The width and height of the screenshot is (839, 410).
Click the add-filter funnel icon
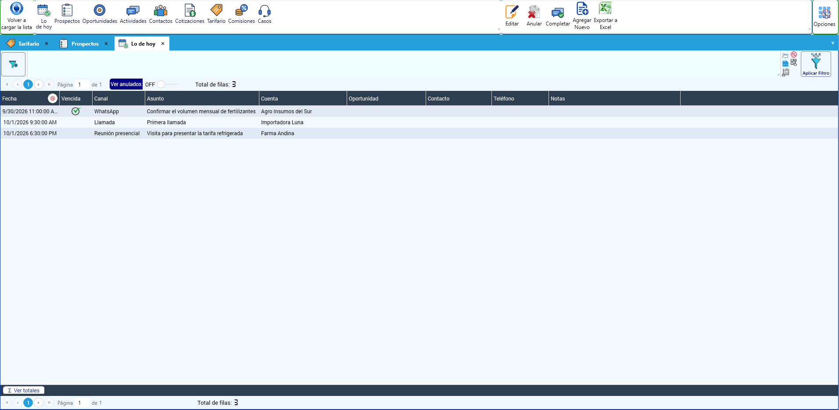pos(14,64)
